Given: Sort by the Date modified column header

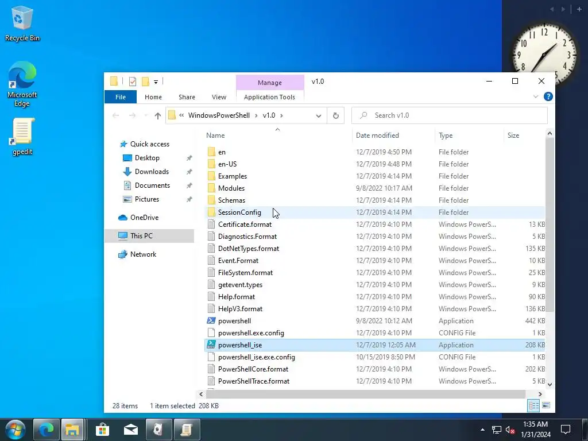Looking at the screenshot, I should (x=393, y=136).
